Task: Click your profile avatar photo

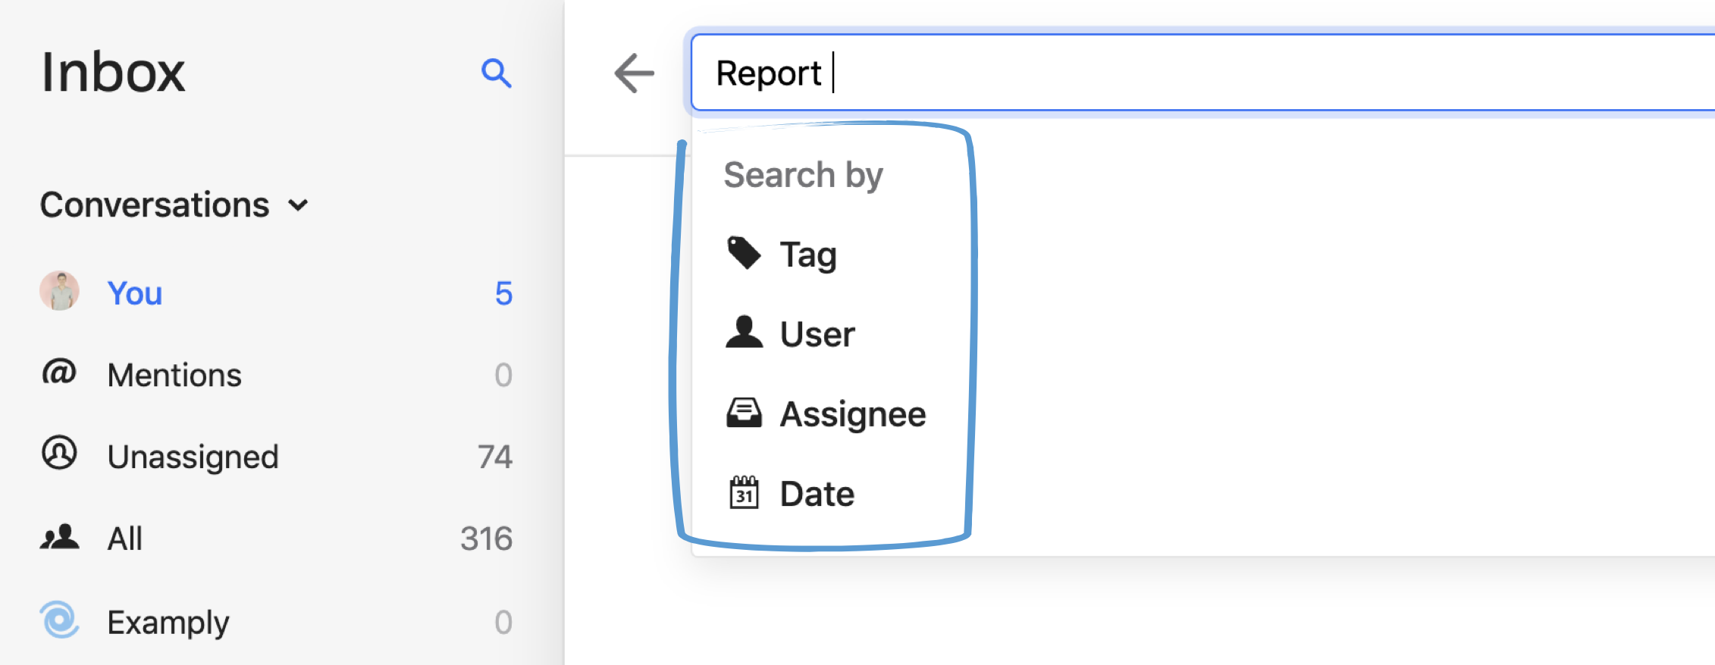Action: [x=59, y=291]
